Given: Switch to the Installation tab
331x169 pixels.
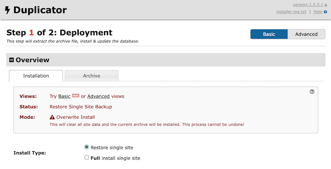Looking at the screenshot, I should pyautogui.click(x=36, y=76).
